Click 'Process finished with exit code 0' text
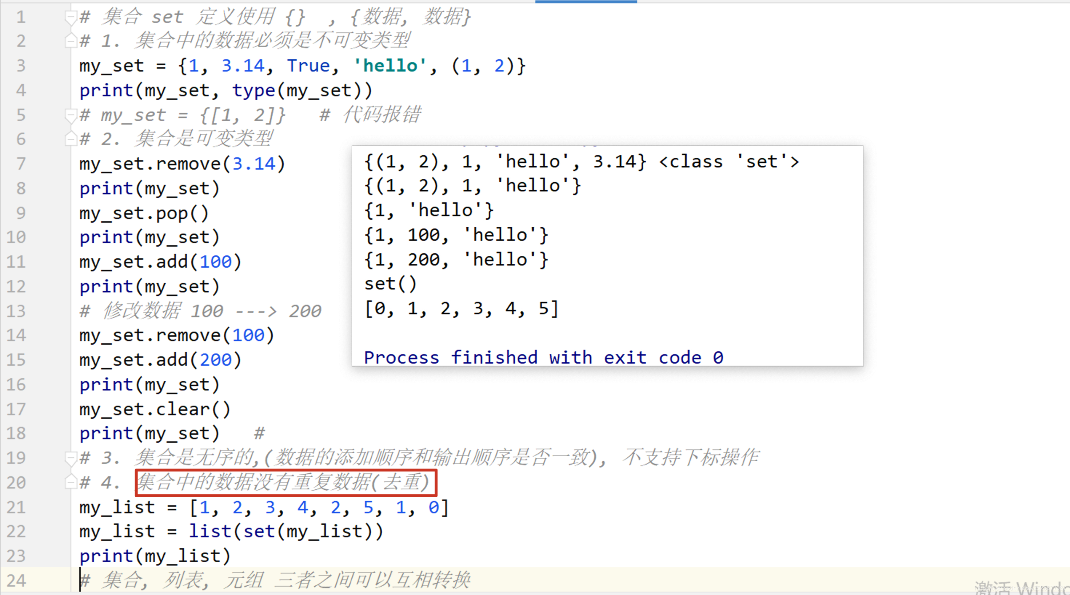1070x595 pixels. click(543, 357)
